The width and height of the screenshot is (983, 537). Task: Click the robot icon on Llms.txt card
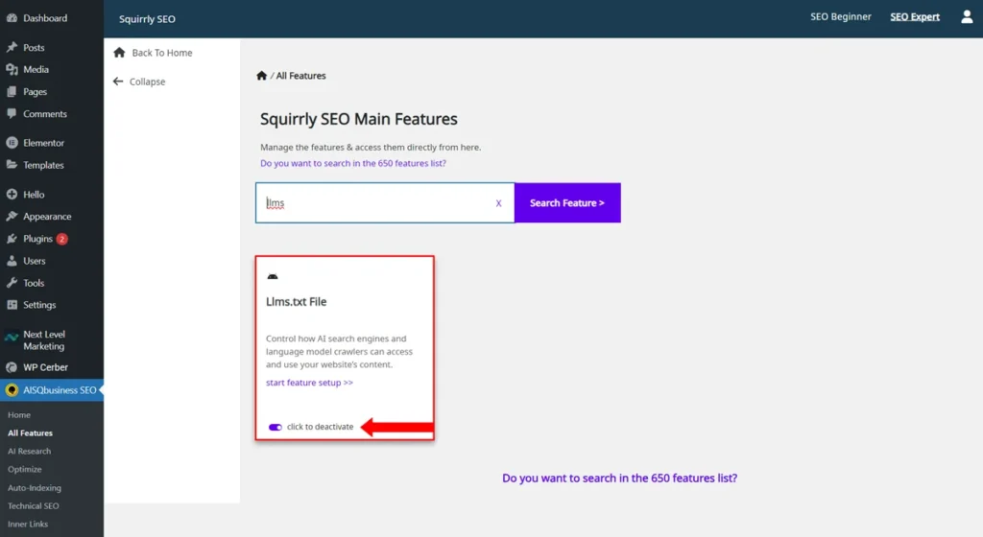click(273, 276)
